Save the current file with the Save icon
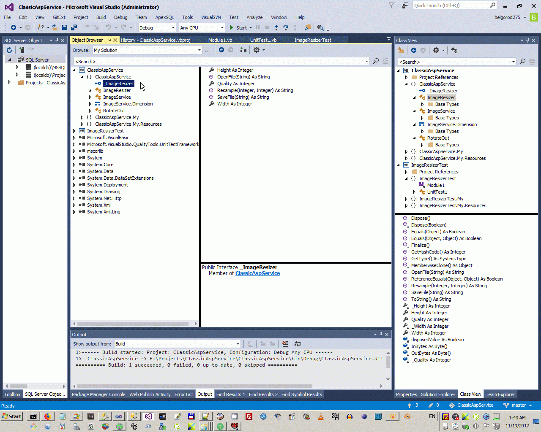The height and width of the screenshot is (432, 541). point(65,27)
